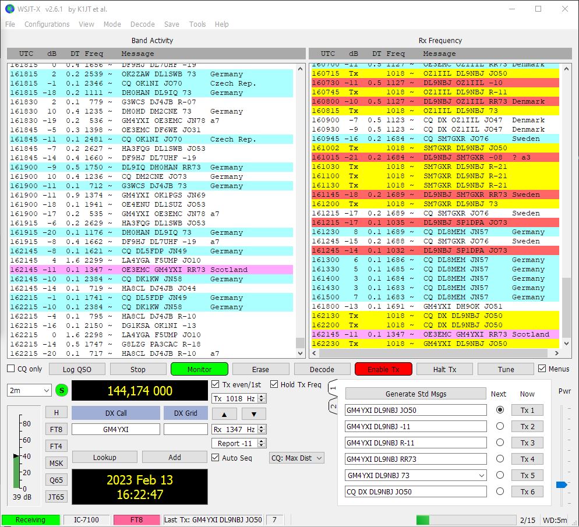Viewport: 579px width, 527px height.
Task: Select Next radio for Tx 6 message
Action: click(500, 491)
